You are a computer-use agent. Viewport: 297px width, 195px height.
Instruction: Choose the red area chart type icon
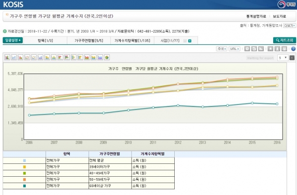click(87, 57)
